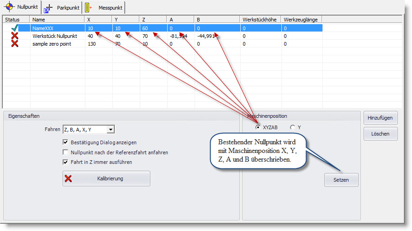
Task: Click red X status icon for sample zero point
Action: coord(15,43)
